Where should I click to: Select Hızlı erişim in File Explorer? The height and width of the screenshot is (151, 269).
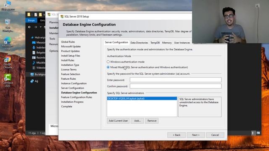pyautogui.click(x=38, y=37)
